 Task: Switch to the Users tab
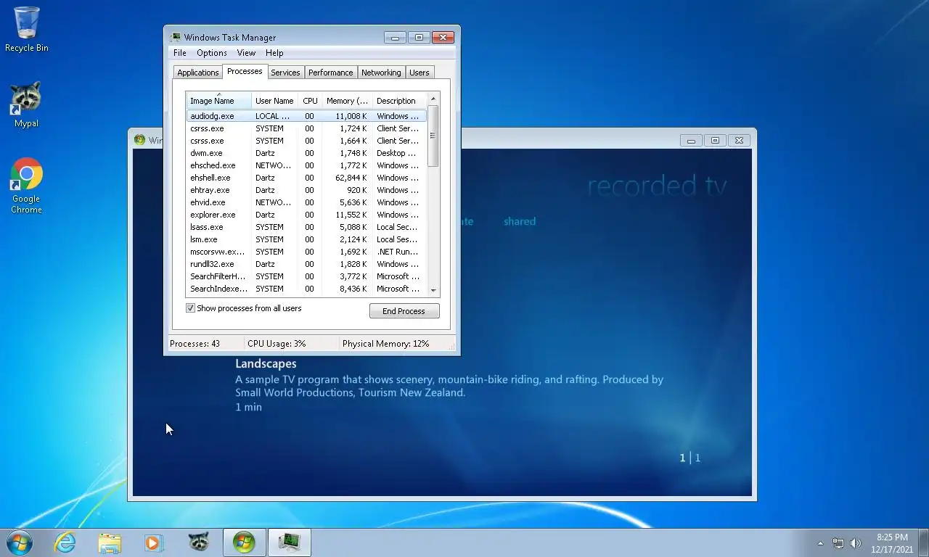(419, 73)
